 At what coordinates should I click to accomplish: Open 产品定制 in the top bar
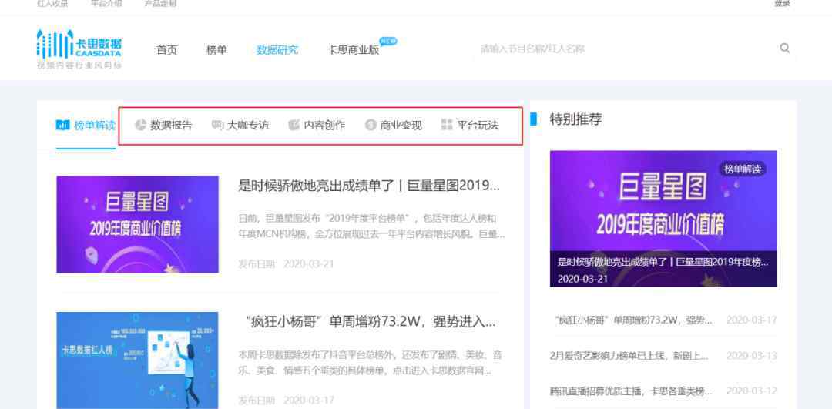(160, 3)
